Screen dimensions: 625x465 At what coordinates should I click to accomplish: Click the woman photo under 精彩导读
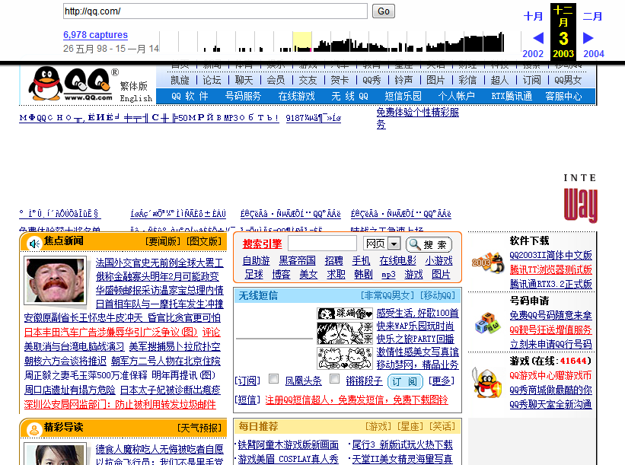click(x=56, y=454)
